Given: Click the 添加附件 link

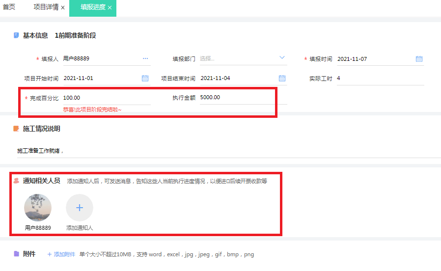Looking at the screenshot, I should pyautogui.click(x=61, y=254).
